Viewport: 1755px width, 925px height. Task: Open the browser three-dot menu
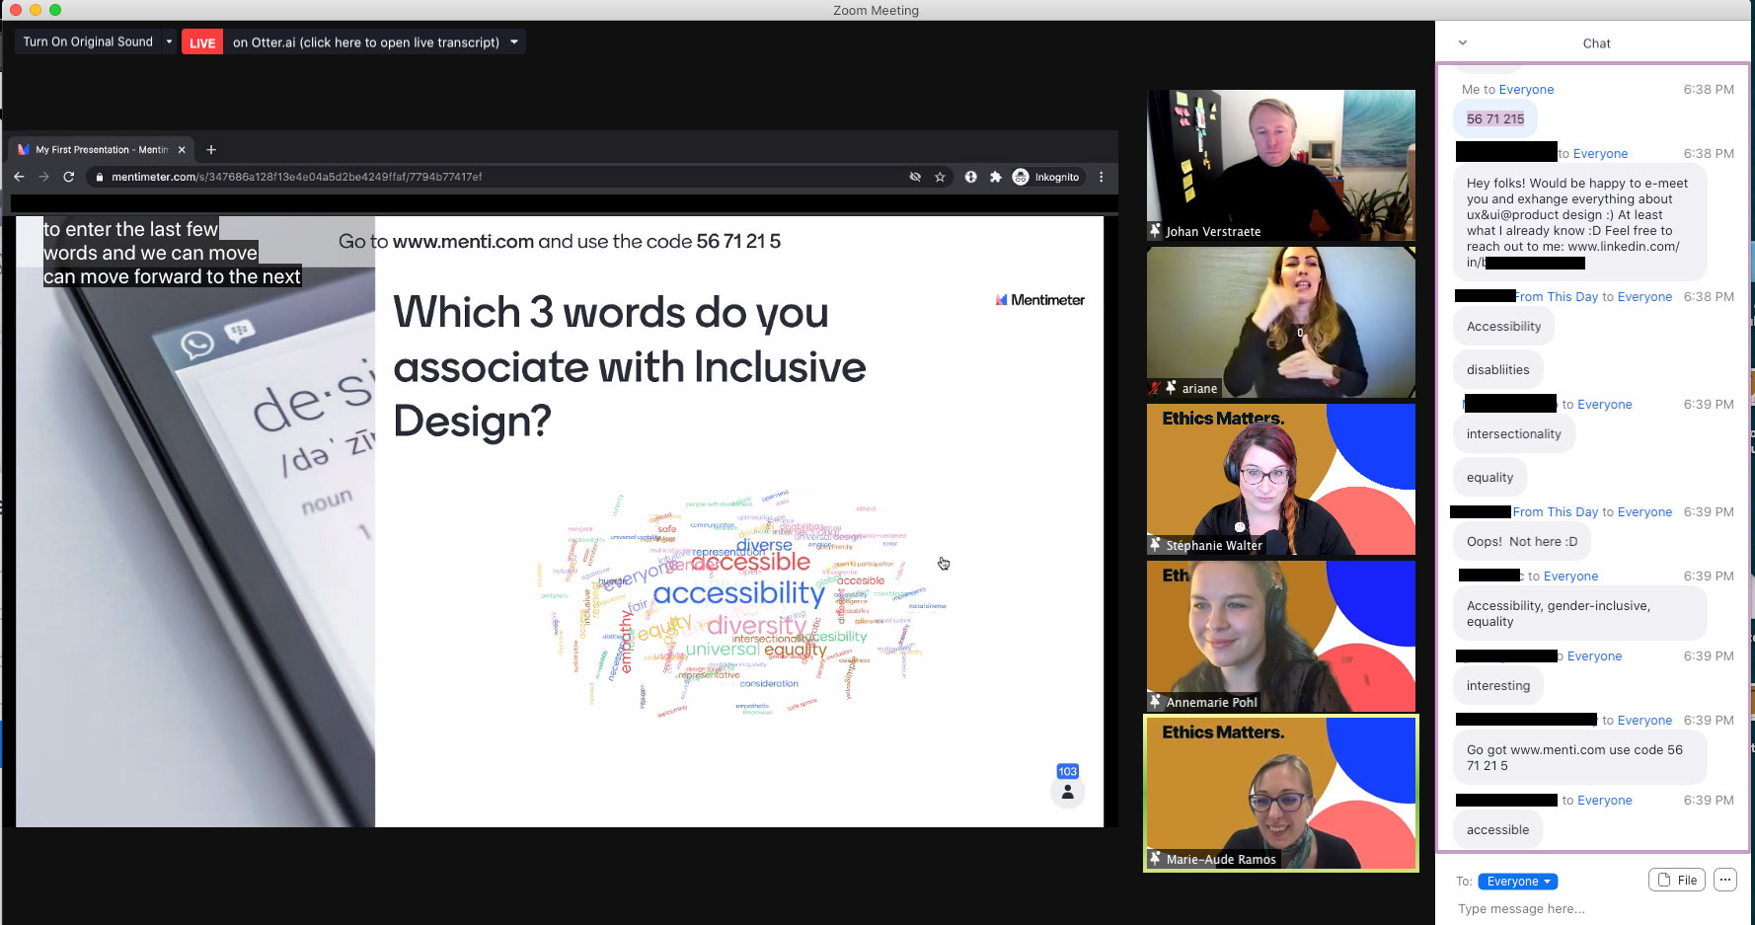pyautogui.click(x=1102, y=177)
